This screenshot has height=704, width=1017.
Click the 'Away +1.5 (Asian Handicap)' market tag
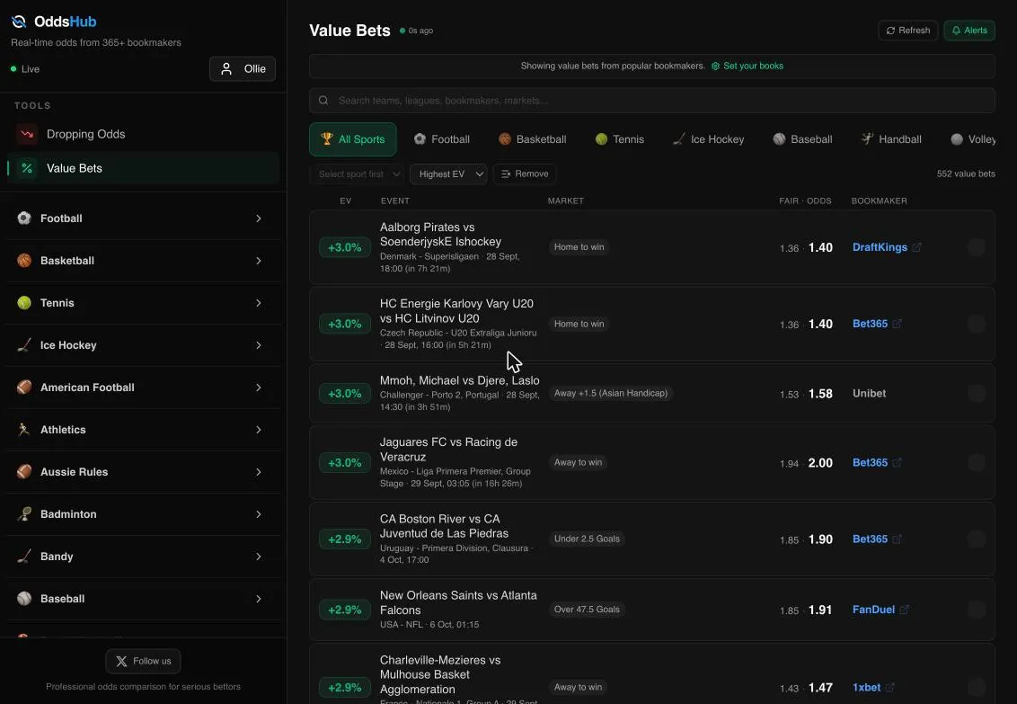point(610,393)
